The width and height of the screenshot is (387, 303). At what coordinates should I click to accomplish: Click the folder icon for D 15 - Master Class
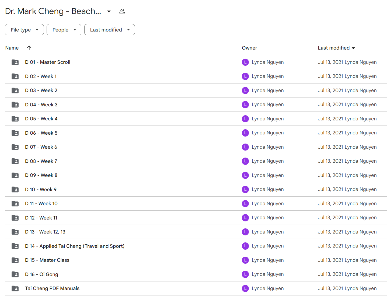coord(15,260)
